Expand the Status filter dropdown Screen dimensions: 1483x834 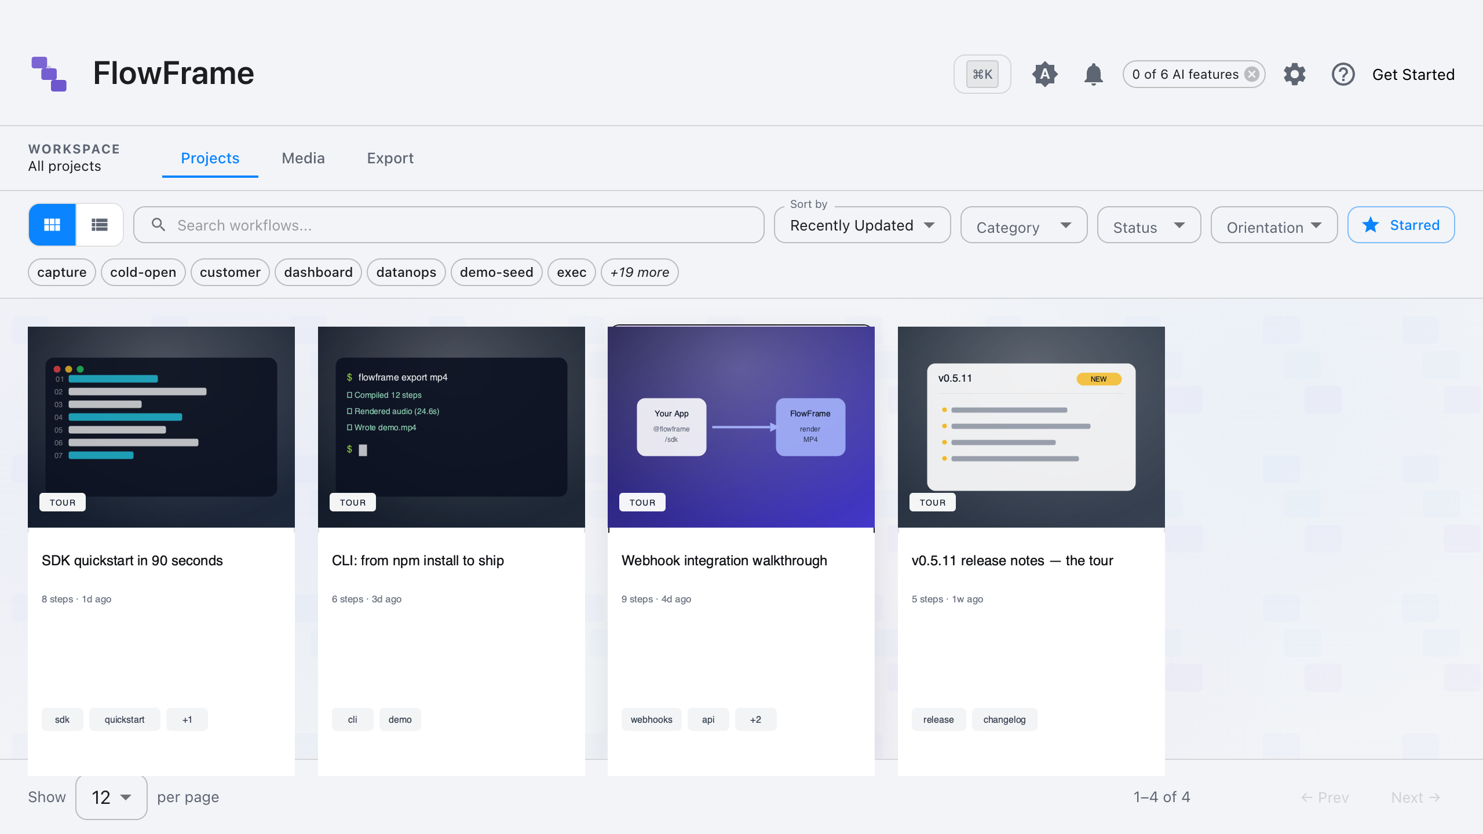pos(1149,225)
